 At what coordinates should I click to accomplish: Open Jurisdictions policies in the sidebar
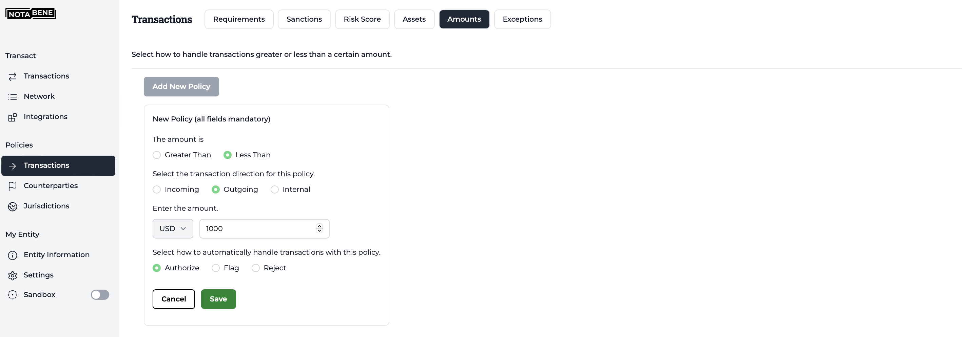(x=58, y=206)
